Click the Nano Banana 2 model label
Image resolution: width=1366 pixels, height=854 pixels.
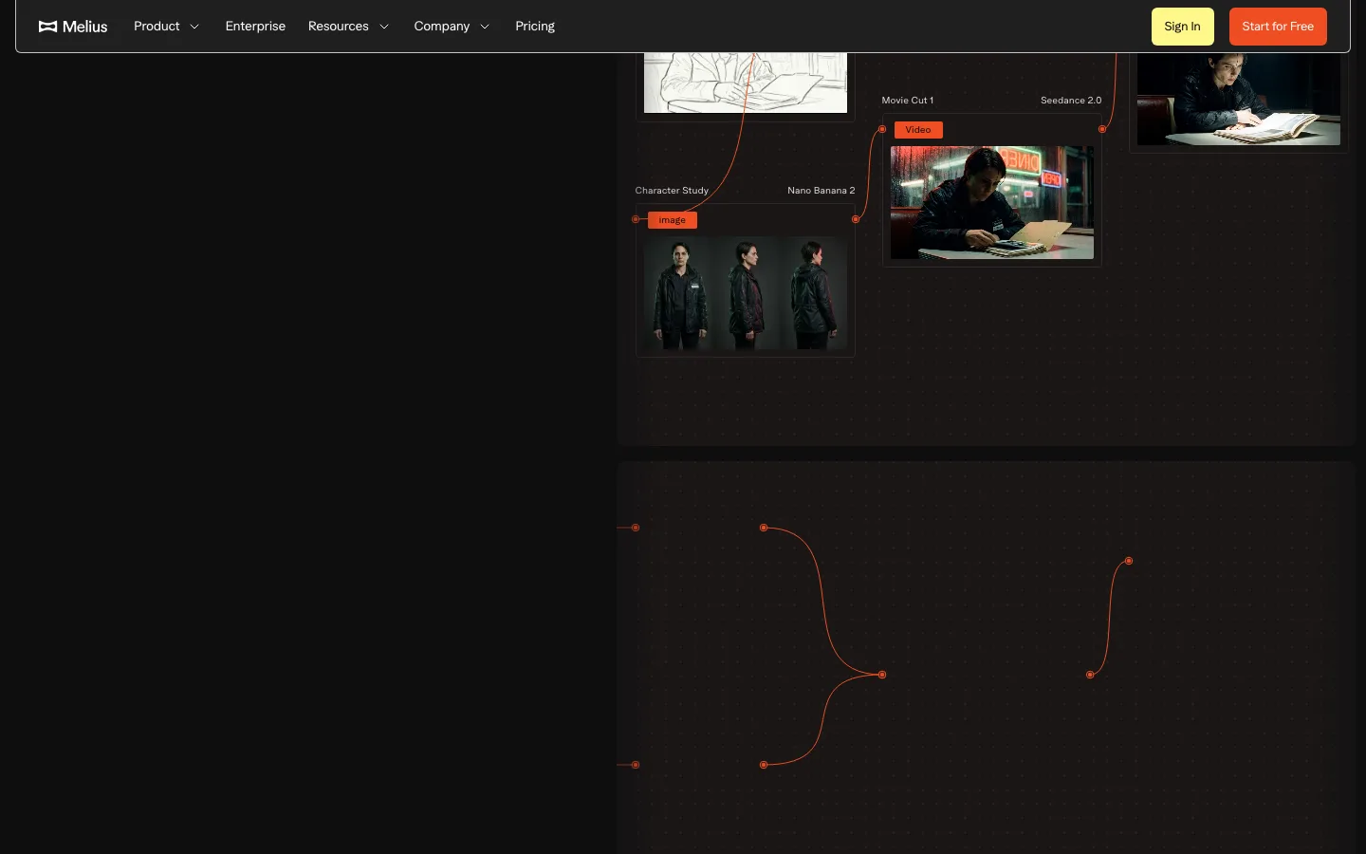point(821,191)
